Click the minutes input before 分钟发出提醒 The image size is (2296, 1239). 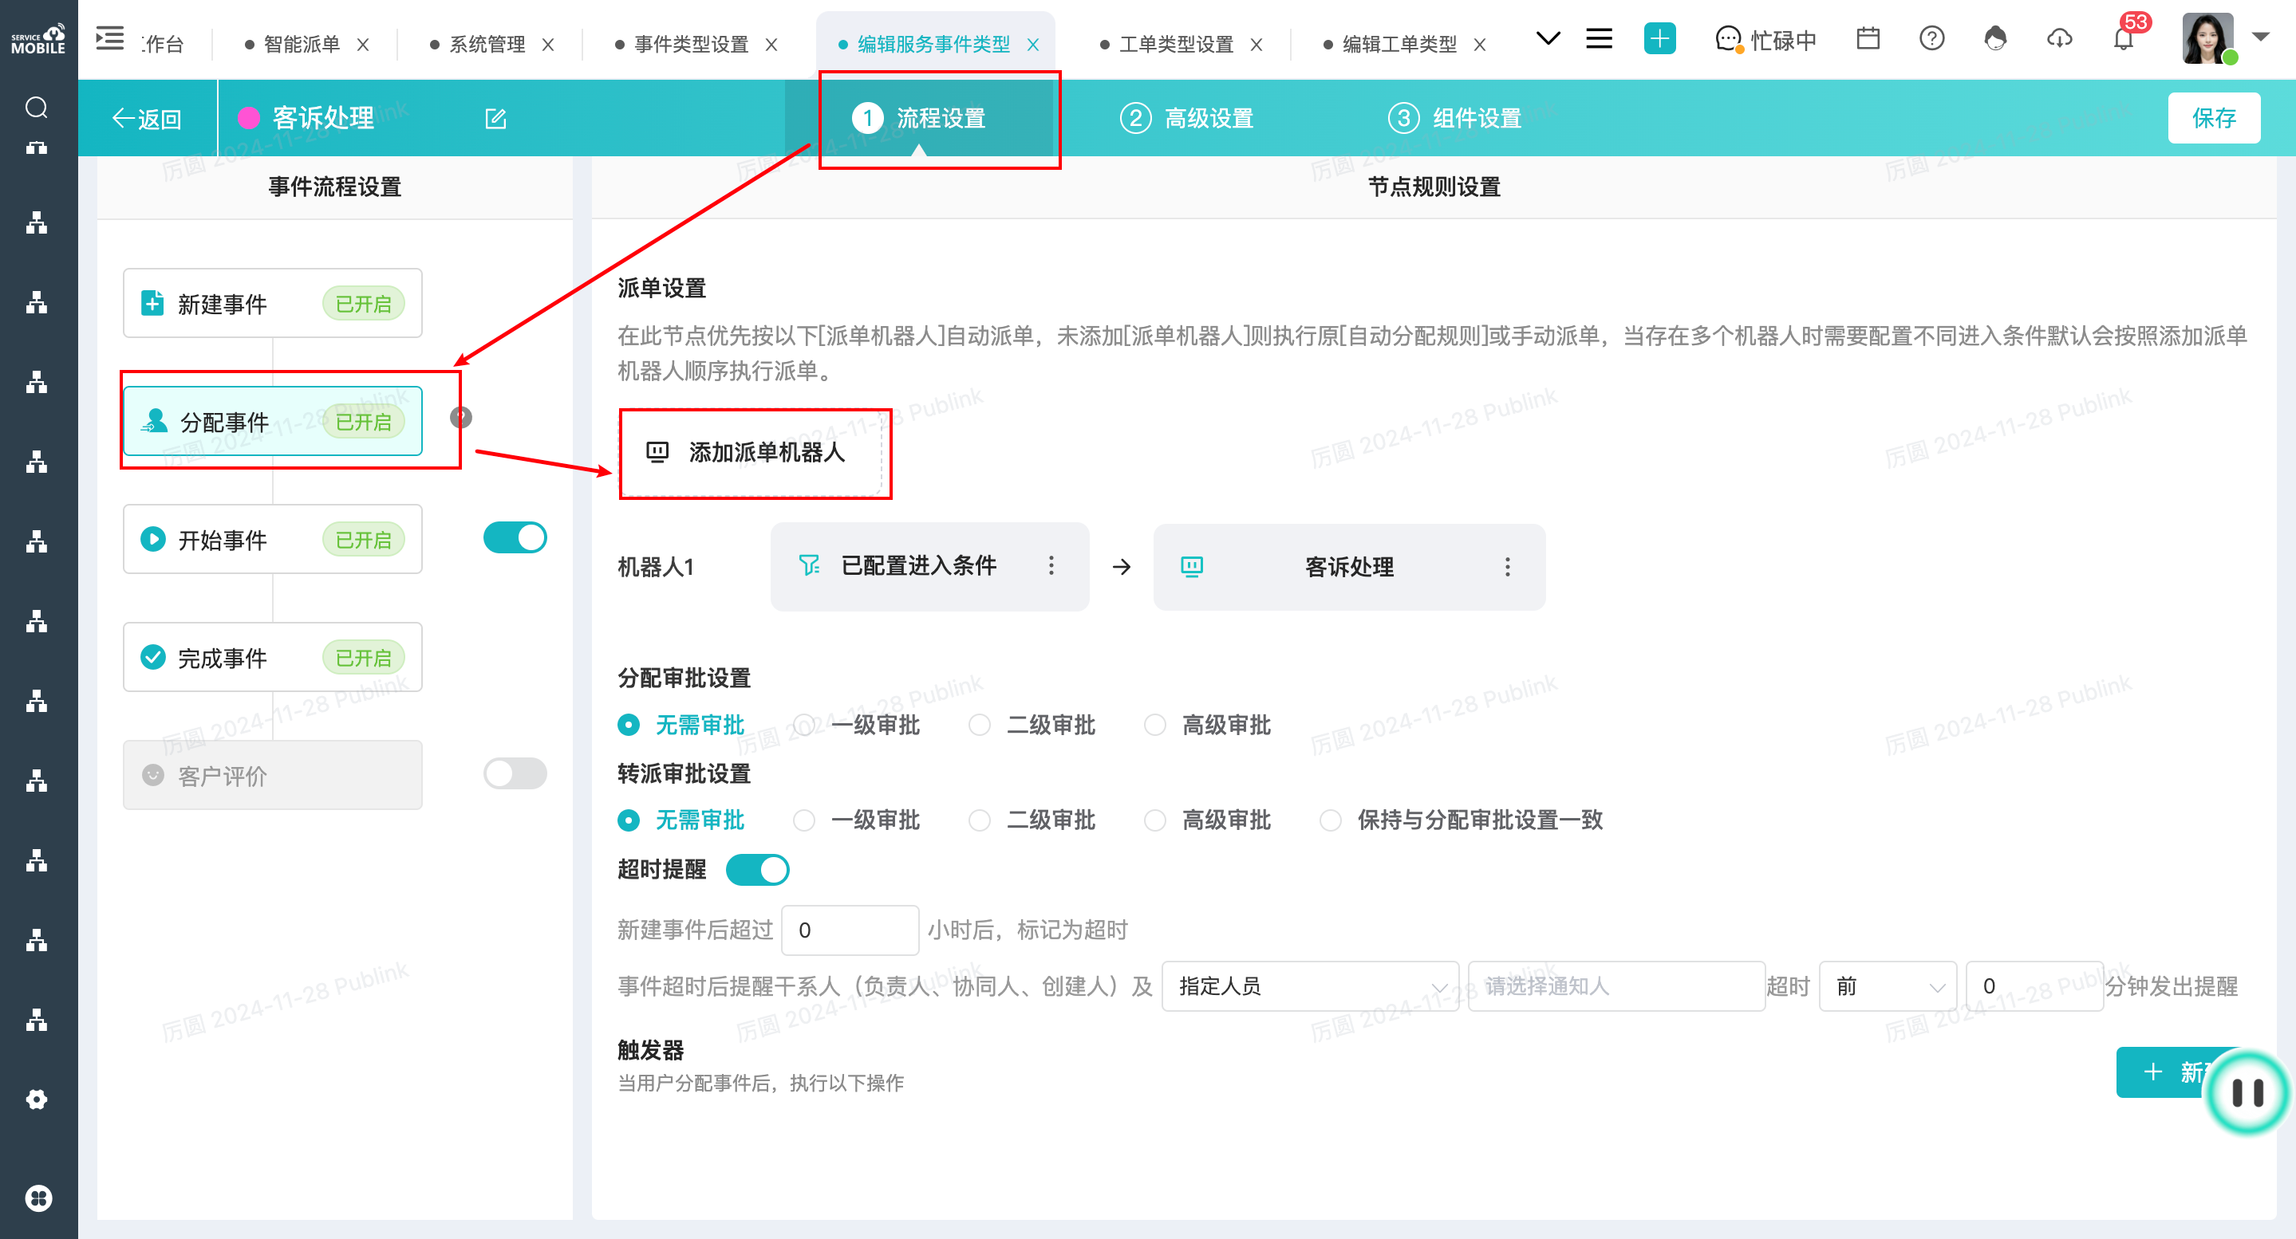pyautogui.click(x=2035, y=986)
